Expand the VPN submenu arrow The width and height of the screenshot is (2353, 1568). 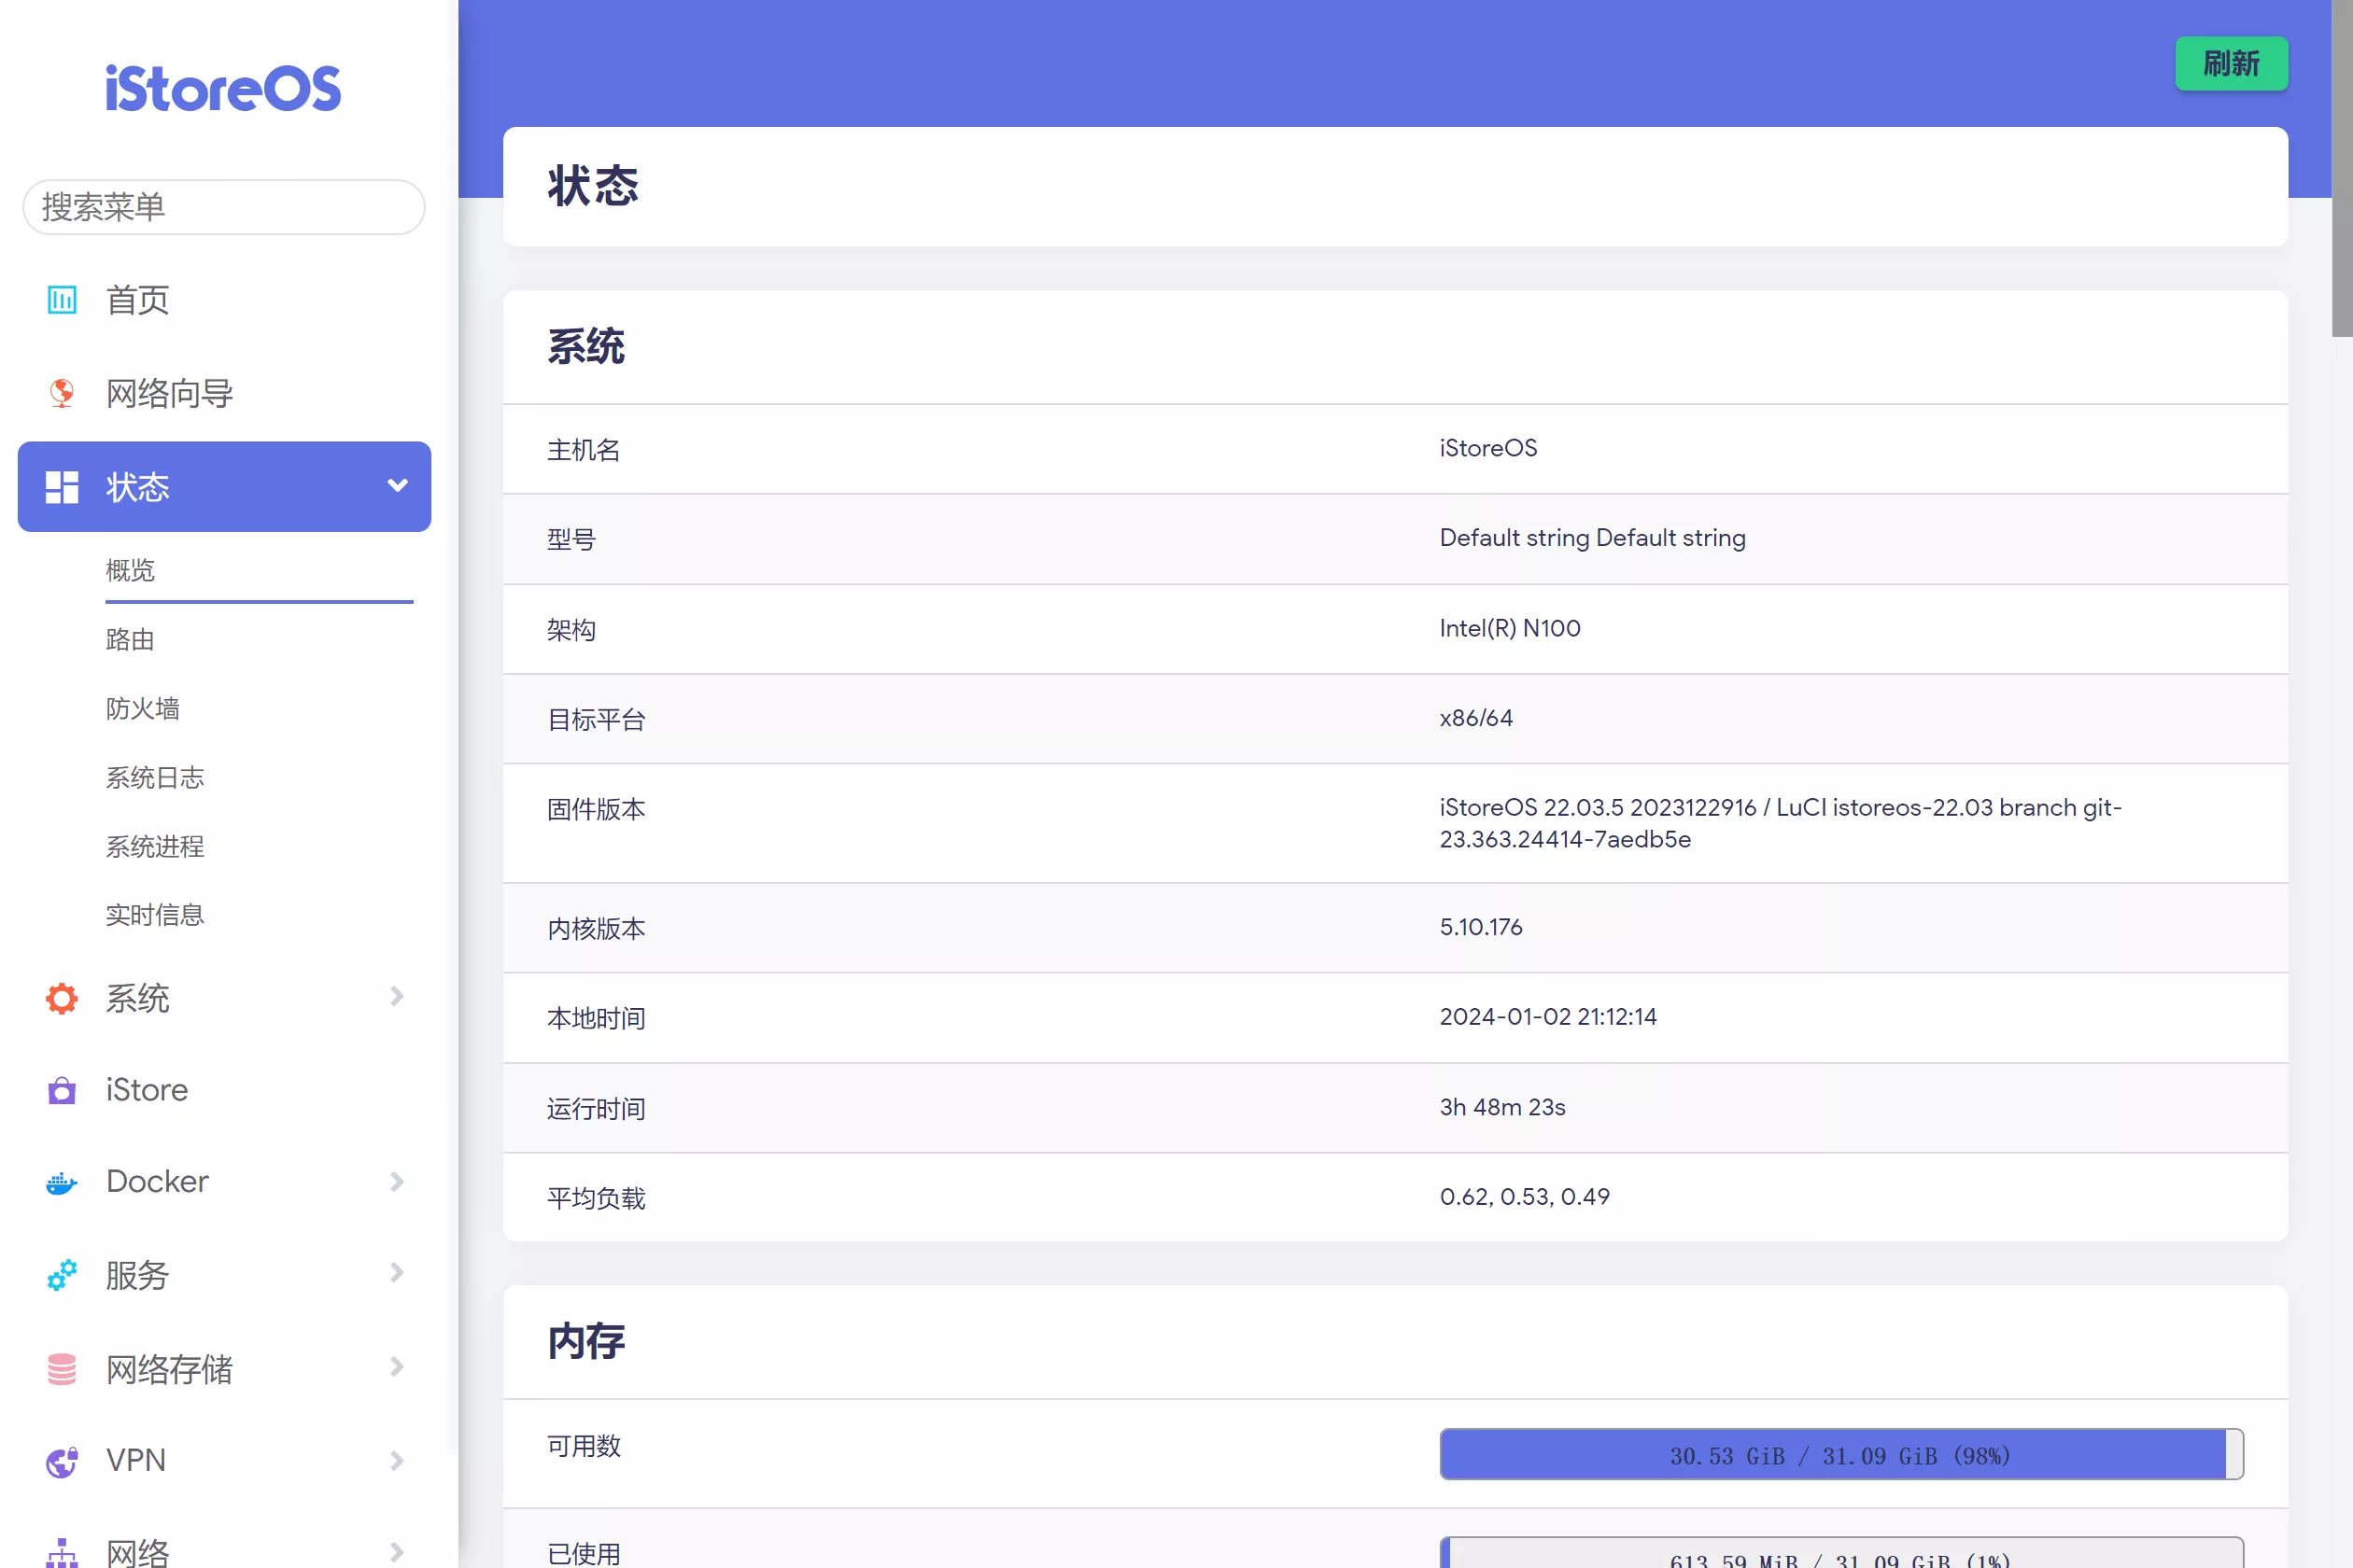click(x=397, y=1460)
